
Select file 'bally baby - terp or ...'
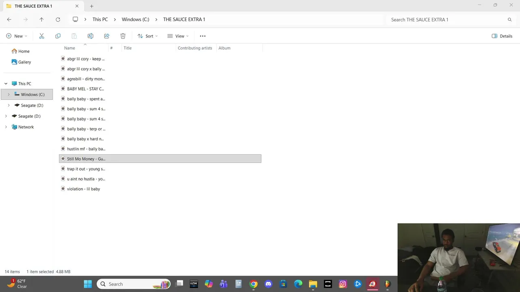(160, 129)
